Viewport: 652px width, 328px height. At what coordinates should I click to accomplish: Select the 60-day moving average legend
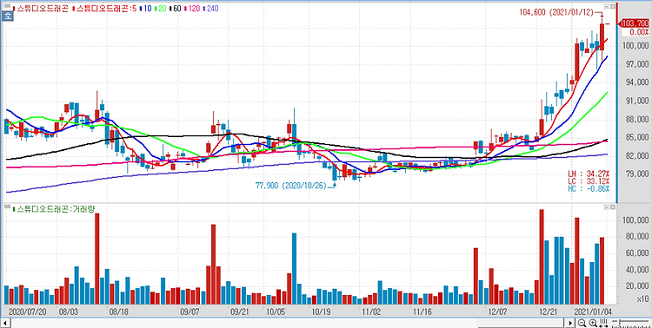pyautogui.click(x=176, y=9)
